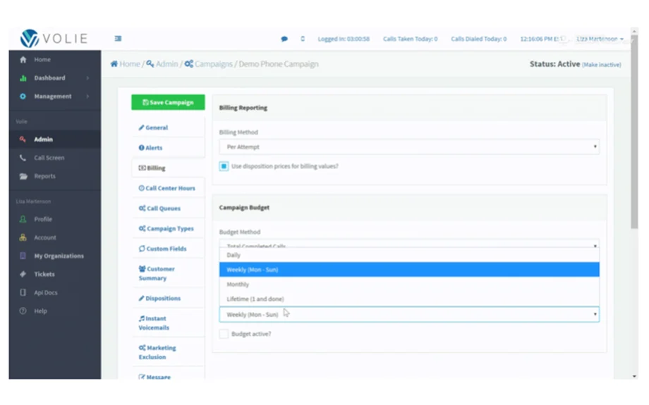Select Monthly from the dropdown list

(409, 285)
